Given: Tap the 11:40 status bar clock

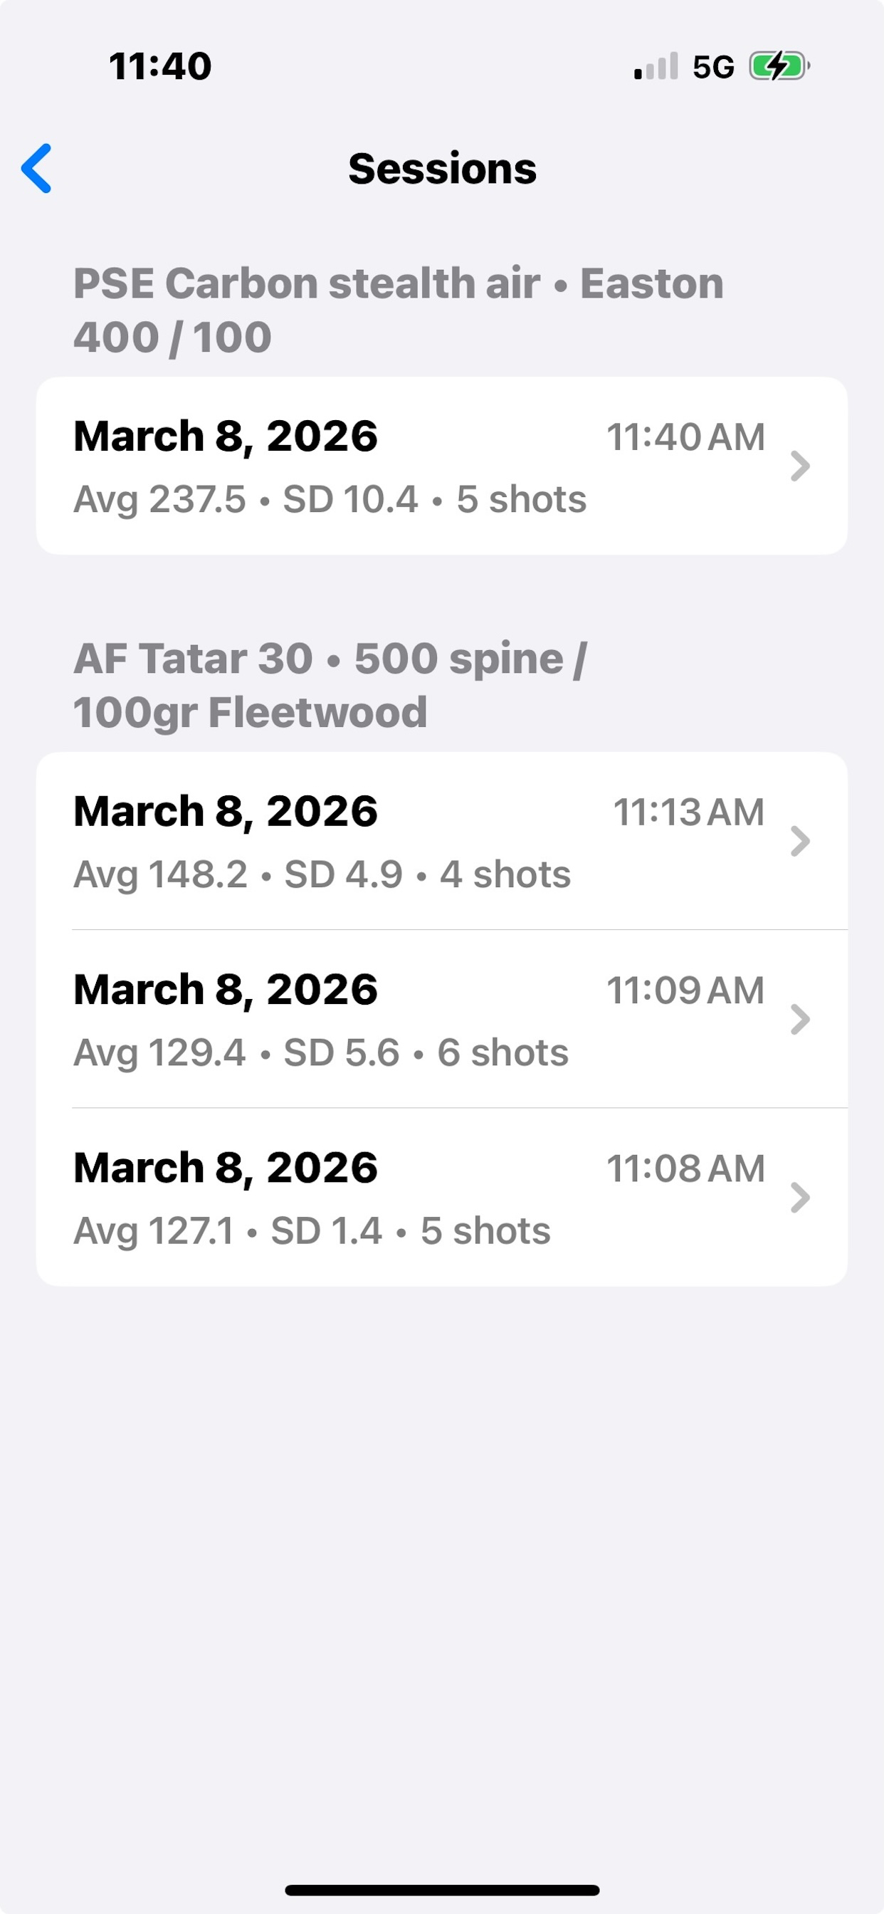Looking at the screenshot, I should pos(159,66).
